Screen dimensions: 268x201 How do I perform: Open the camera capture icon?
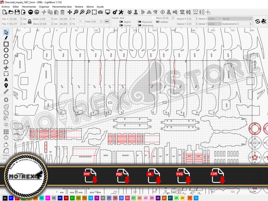pos(101,12)
